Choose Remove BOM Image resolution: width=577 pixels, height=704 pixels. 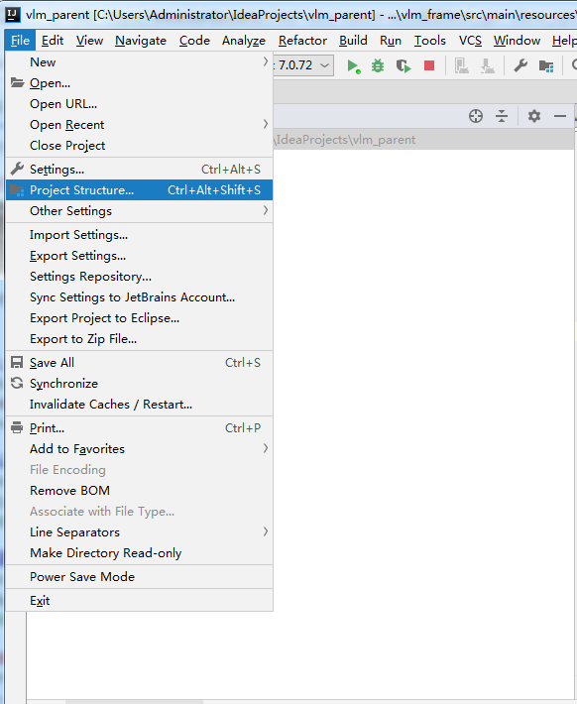(x=139, y=491)
